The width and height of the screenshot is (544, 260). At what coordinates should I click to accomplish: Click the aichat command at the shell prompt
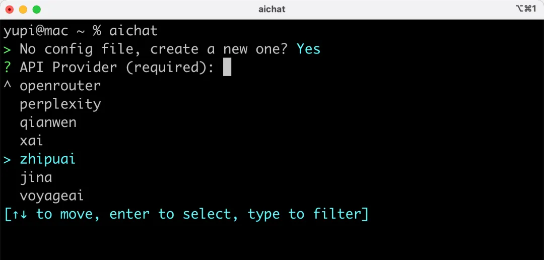(x=133, y=31)
